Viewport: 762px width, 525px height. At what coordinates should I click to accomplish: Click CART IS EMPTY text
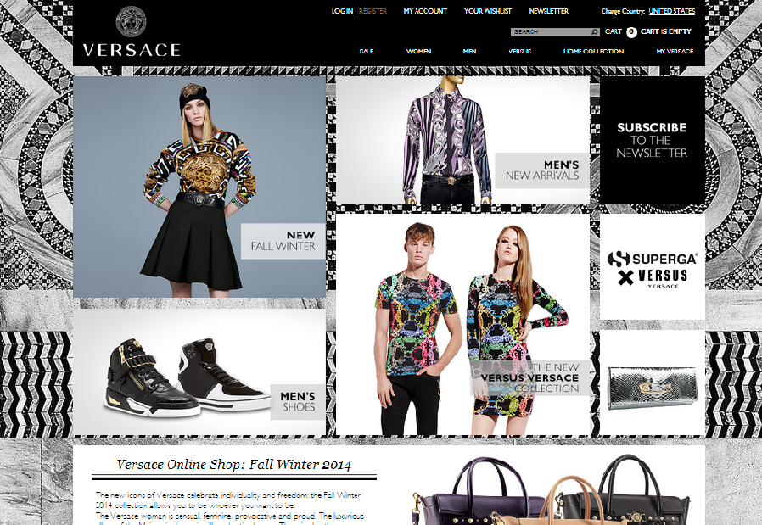(x=666, y=31)
